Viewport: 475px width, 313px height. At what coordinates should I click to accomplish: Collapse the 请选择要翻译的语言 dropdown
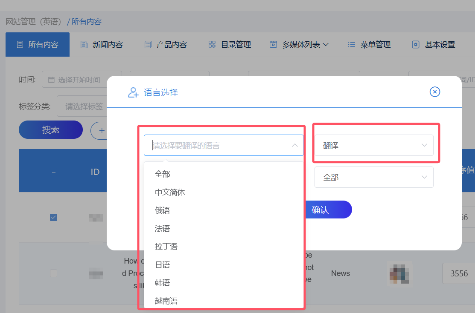point(294,145)
